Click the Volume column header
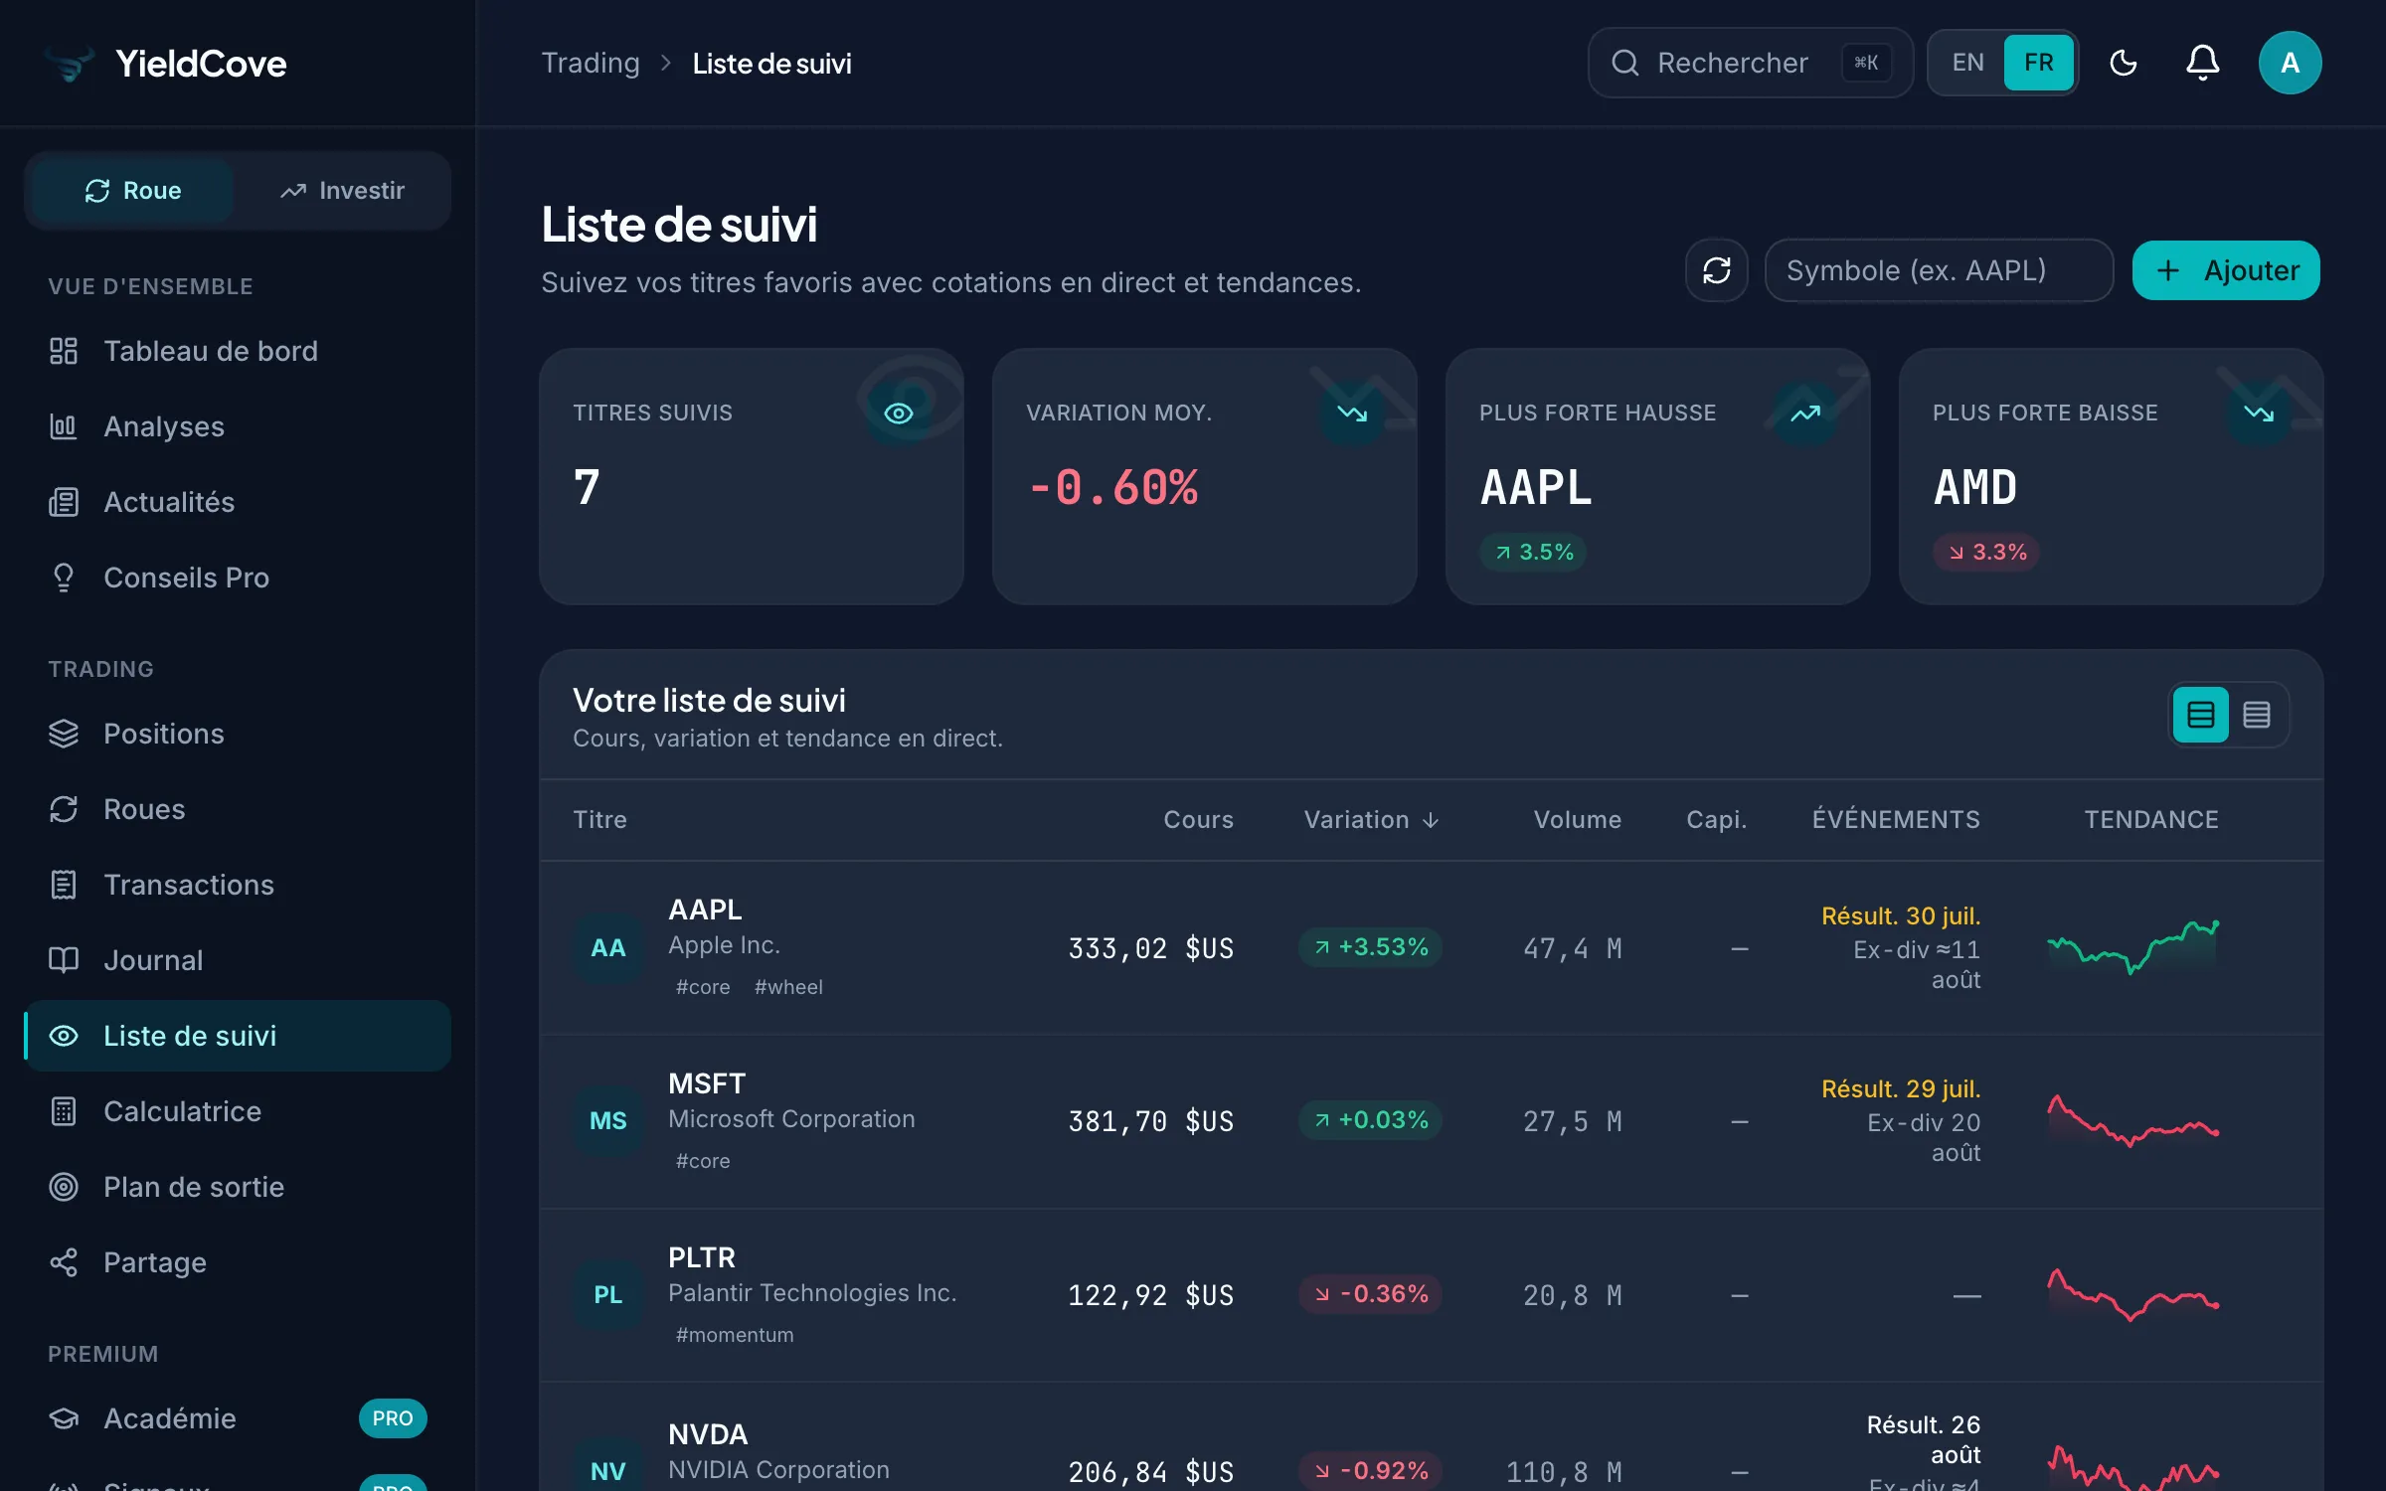This screenshot has height=1491, width=2386. (x=1577, y=820)
